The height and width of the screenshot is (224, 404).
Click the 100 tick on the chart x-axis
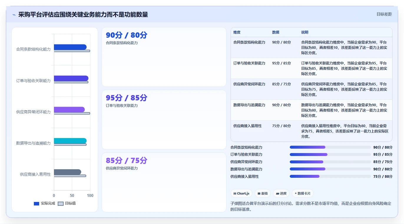(90, 195)
